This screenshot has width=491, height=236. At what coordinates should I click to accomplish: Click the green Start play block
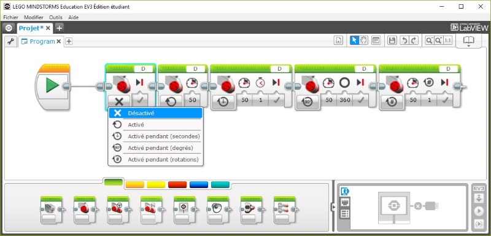52,85
